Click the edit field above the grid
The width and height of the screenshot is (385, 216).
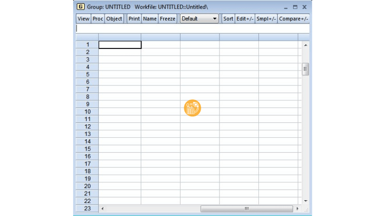192,28
